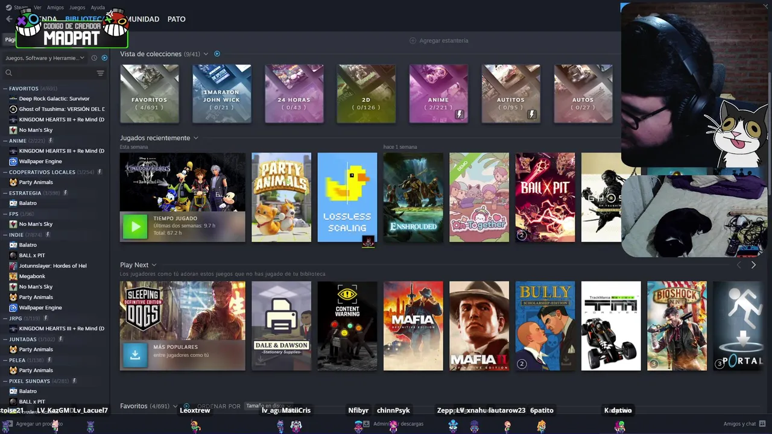772x434 pixels.
Task: Click Megabonk game icon in sidebar
Action: tap(13, 276)
